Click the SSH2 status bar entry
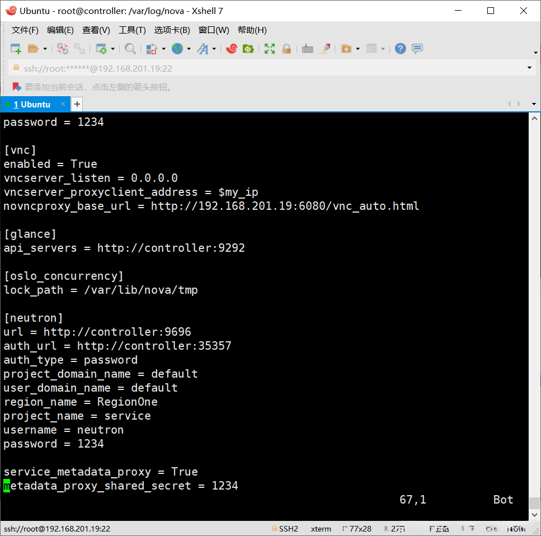 click(285, 528)
